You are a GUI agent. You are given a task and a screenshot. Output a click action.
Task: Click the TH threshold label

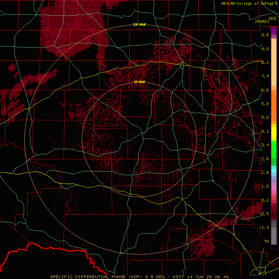coord(266,241)
